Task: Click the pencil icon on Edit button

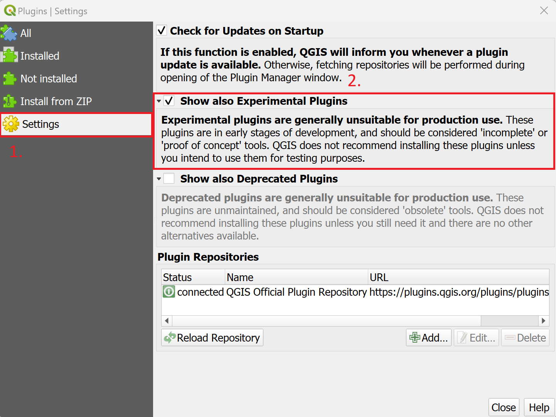Action: coord(463,337)
